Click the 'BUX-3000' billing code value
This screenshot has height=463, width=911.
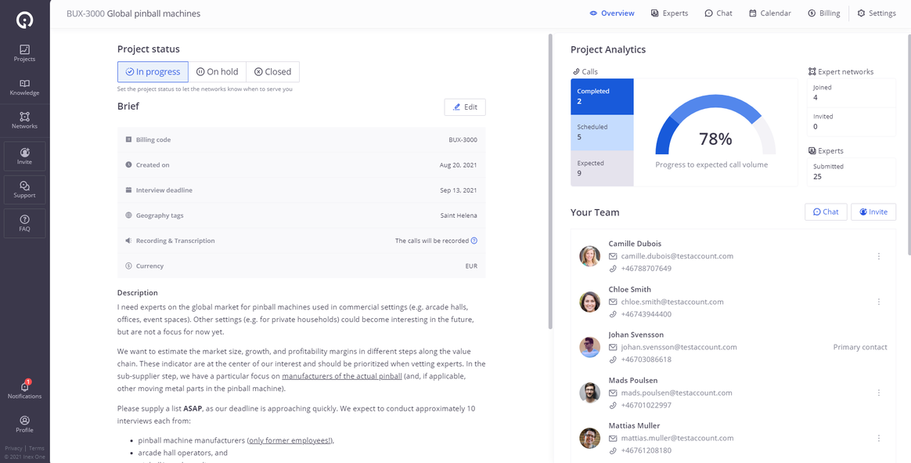click(x=463, y=139)
